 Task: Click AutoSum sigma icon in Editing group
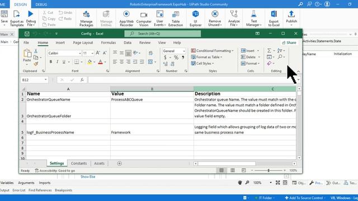pyautogui.click(x=269, y=50)
